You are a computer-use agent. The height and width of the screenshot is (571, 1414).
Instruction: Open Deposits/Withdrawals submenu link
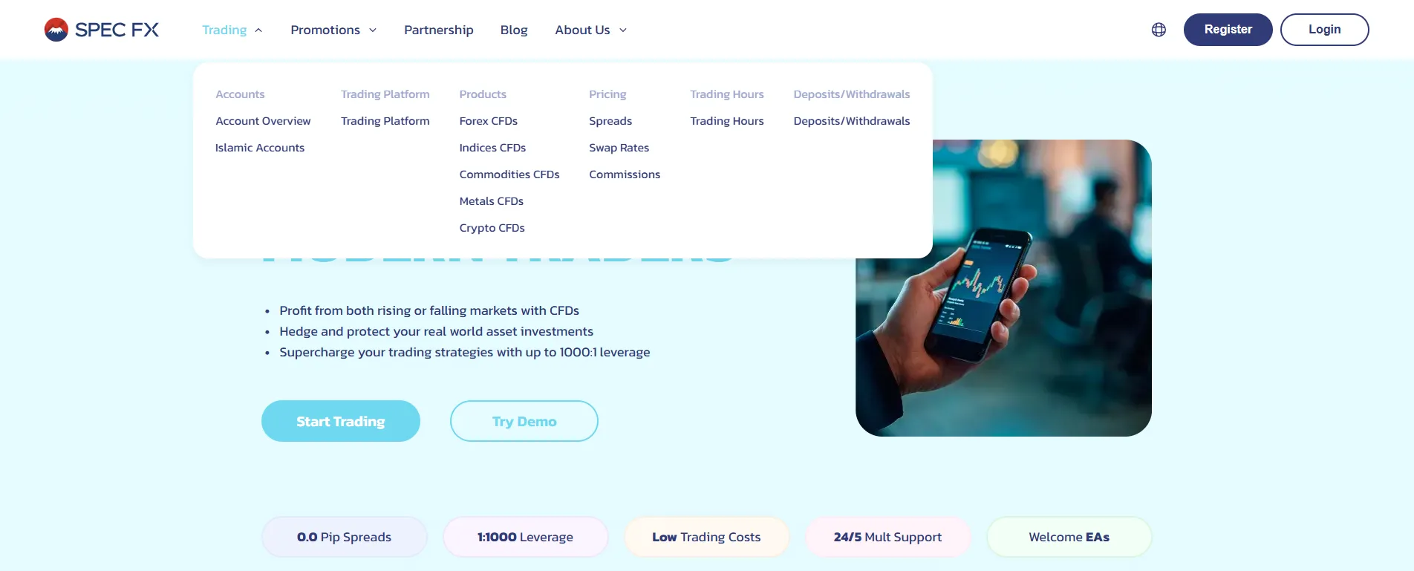click(x=852, y=121)
